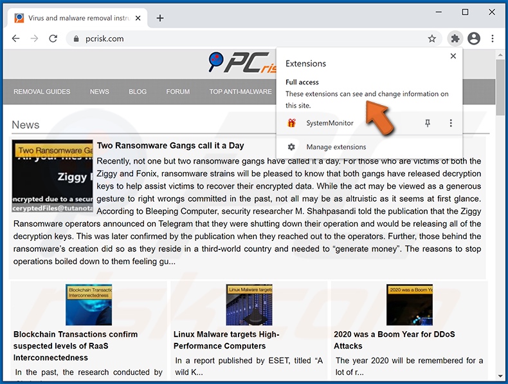508x384 pixels.
Task: Click the News section heading
Action: [26, 125]
